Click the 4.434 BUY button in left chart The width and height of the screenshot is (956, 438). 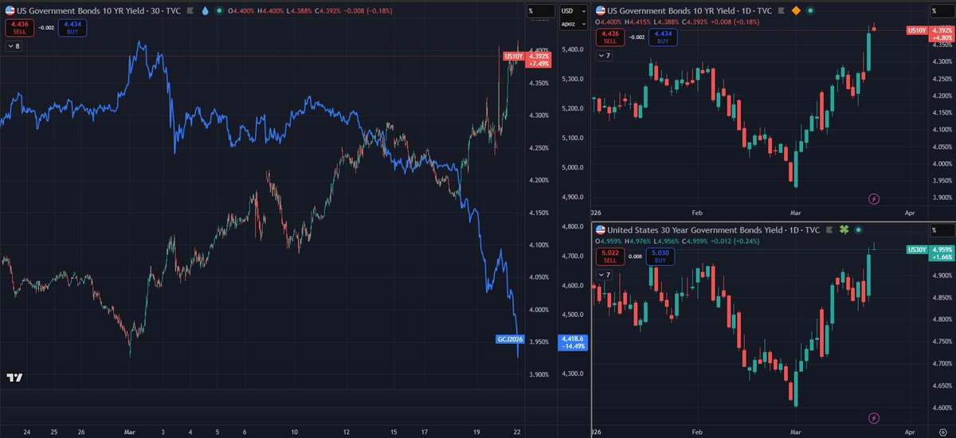pyautogui.click(x=73, y=27)
